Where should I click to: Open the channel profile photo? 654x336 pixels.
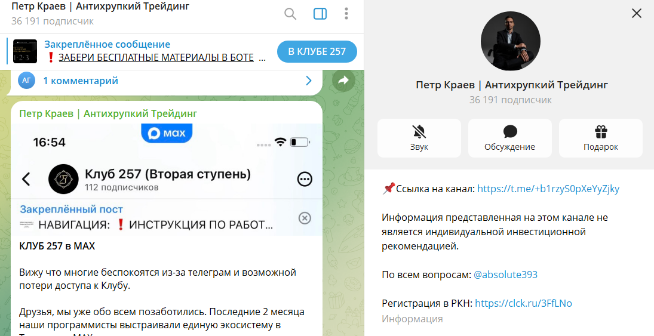click(510, 41)
